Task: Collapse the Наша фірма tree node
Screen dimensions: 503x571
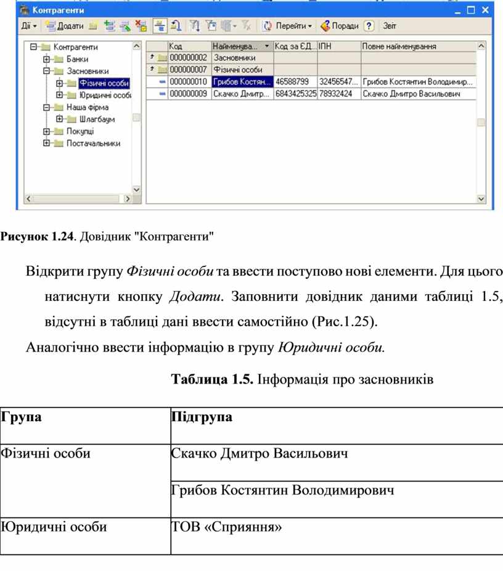Action: [46, 107]
